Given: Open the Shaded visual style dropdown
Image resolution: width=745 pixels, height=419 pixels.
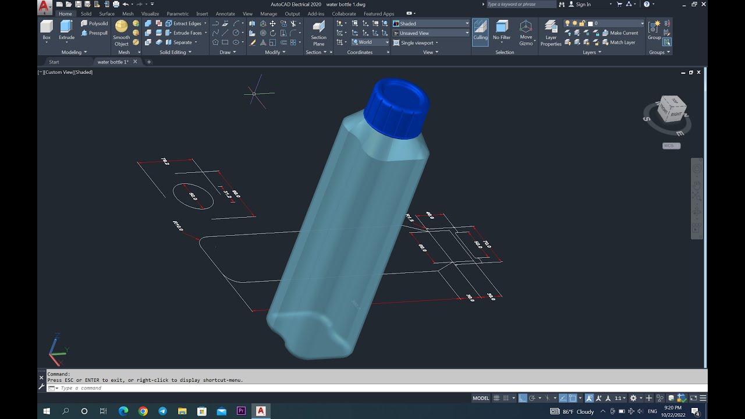Looking at the screenshot, I should (431, 24).
